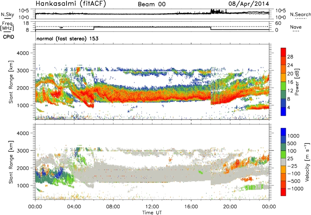This screenshot has width=311, height=215.
Task: Click red high-power echo patch near 02:00 UT
Action: tap(56, 93)
